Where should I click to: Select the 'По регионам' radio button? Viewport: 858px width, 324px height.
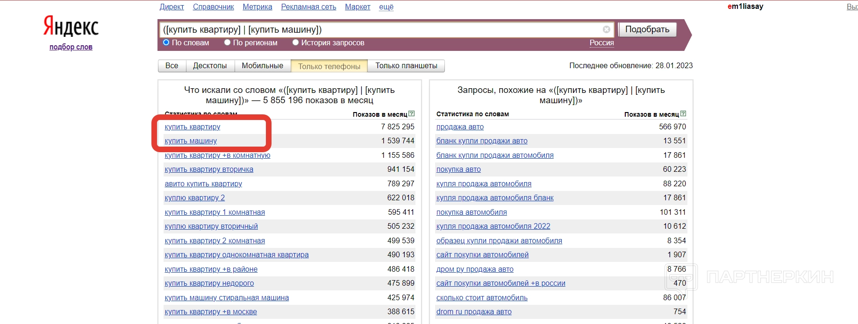click(x=227, y=42)
